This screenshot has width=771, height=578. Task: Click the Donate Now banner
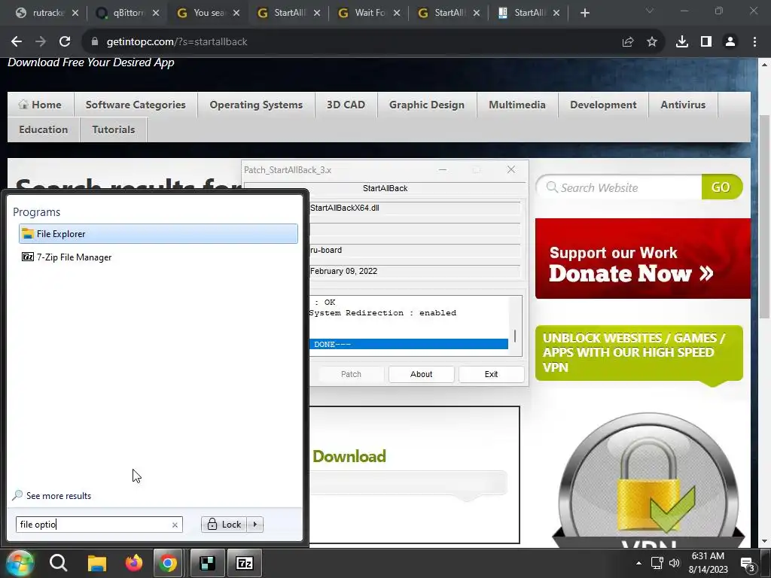643,259
